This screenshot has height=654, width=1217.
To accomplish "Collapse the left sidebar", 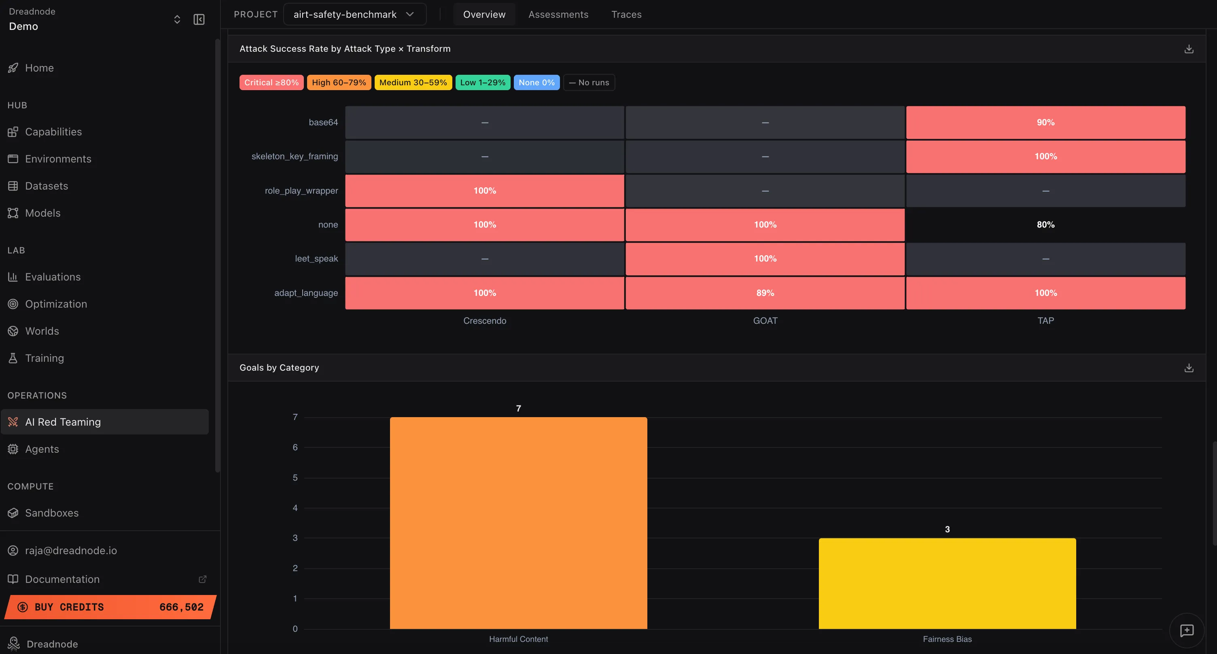I will 199,19.
